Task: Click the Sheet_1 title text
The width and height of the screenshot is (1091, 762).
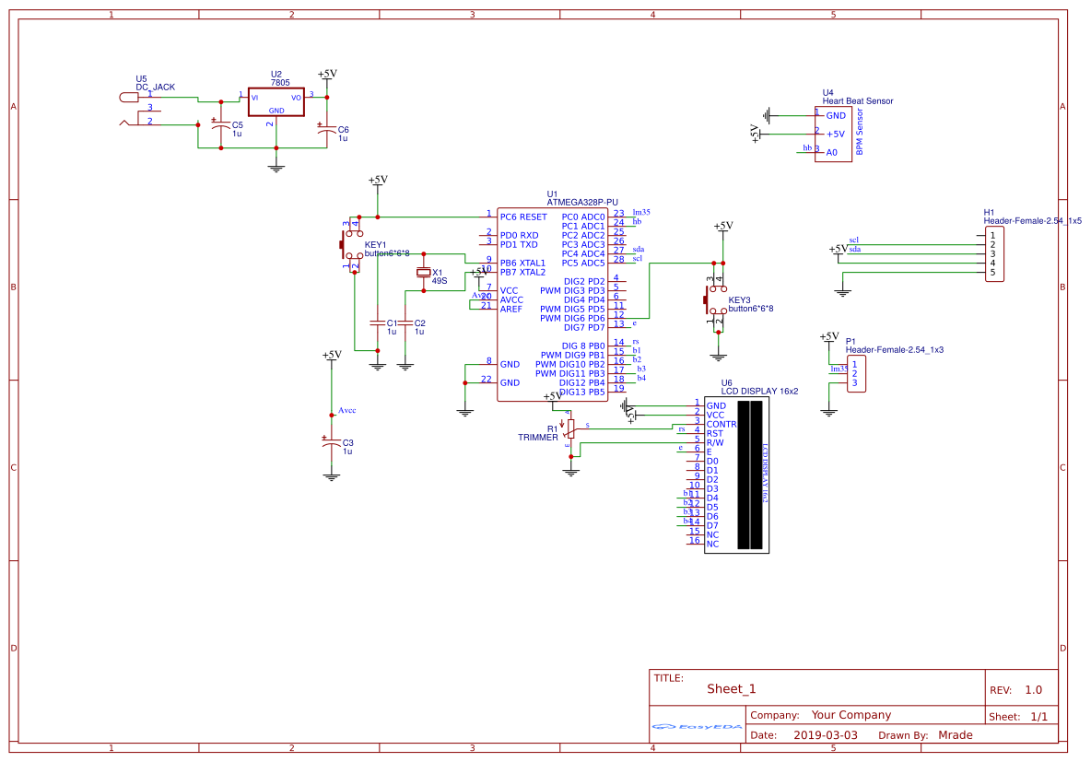Action: pos(731,689)
